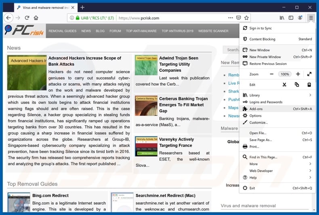Zoom in with the plus button

pos(298,74)
